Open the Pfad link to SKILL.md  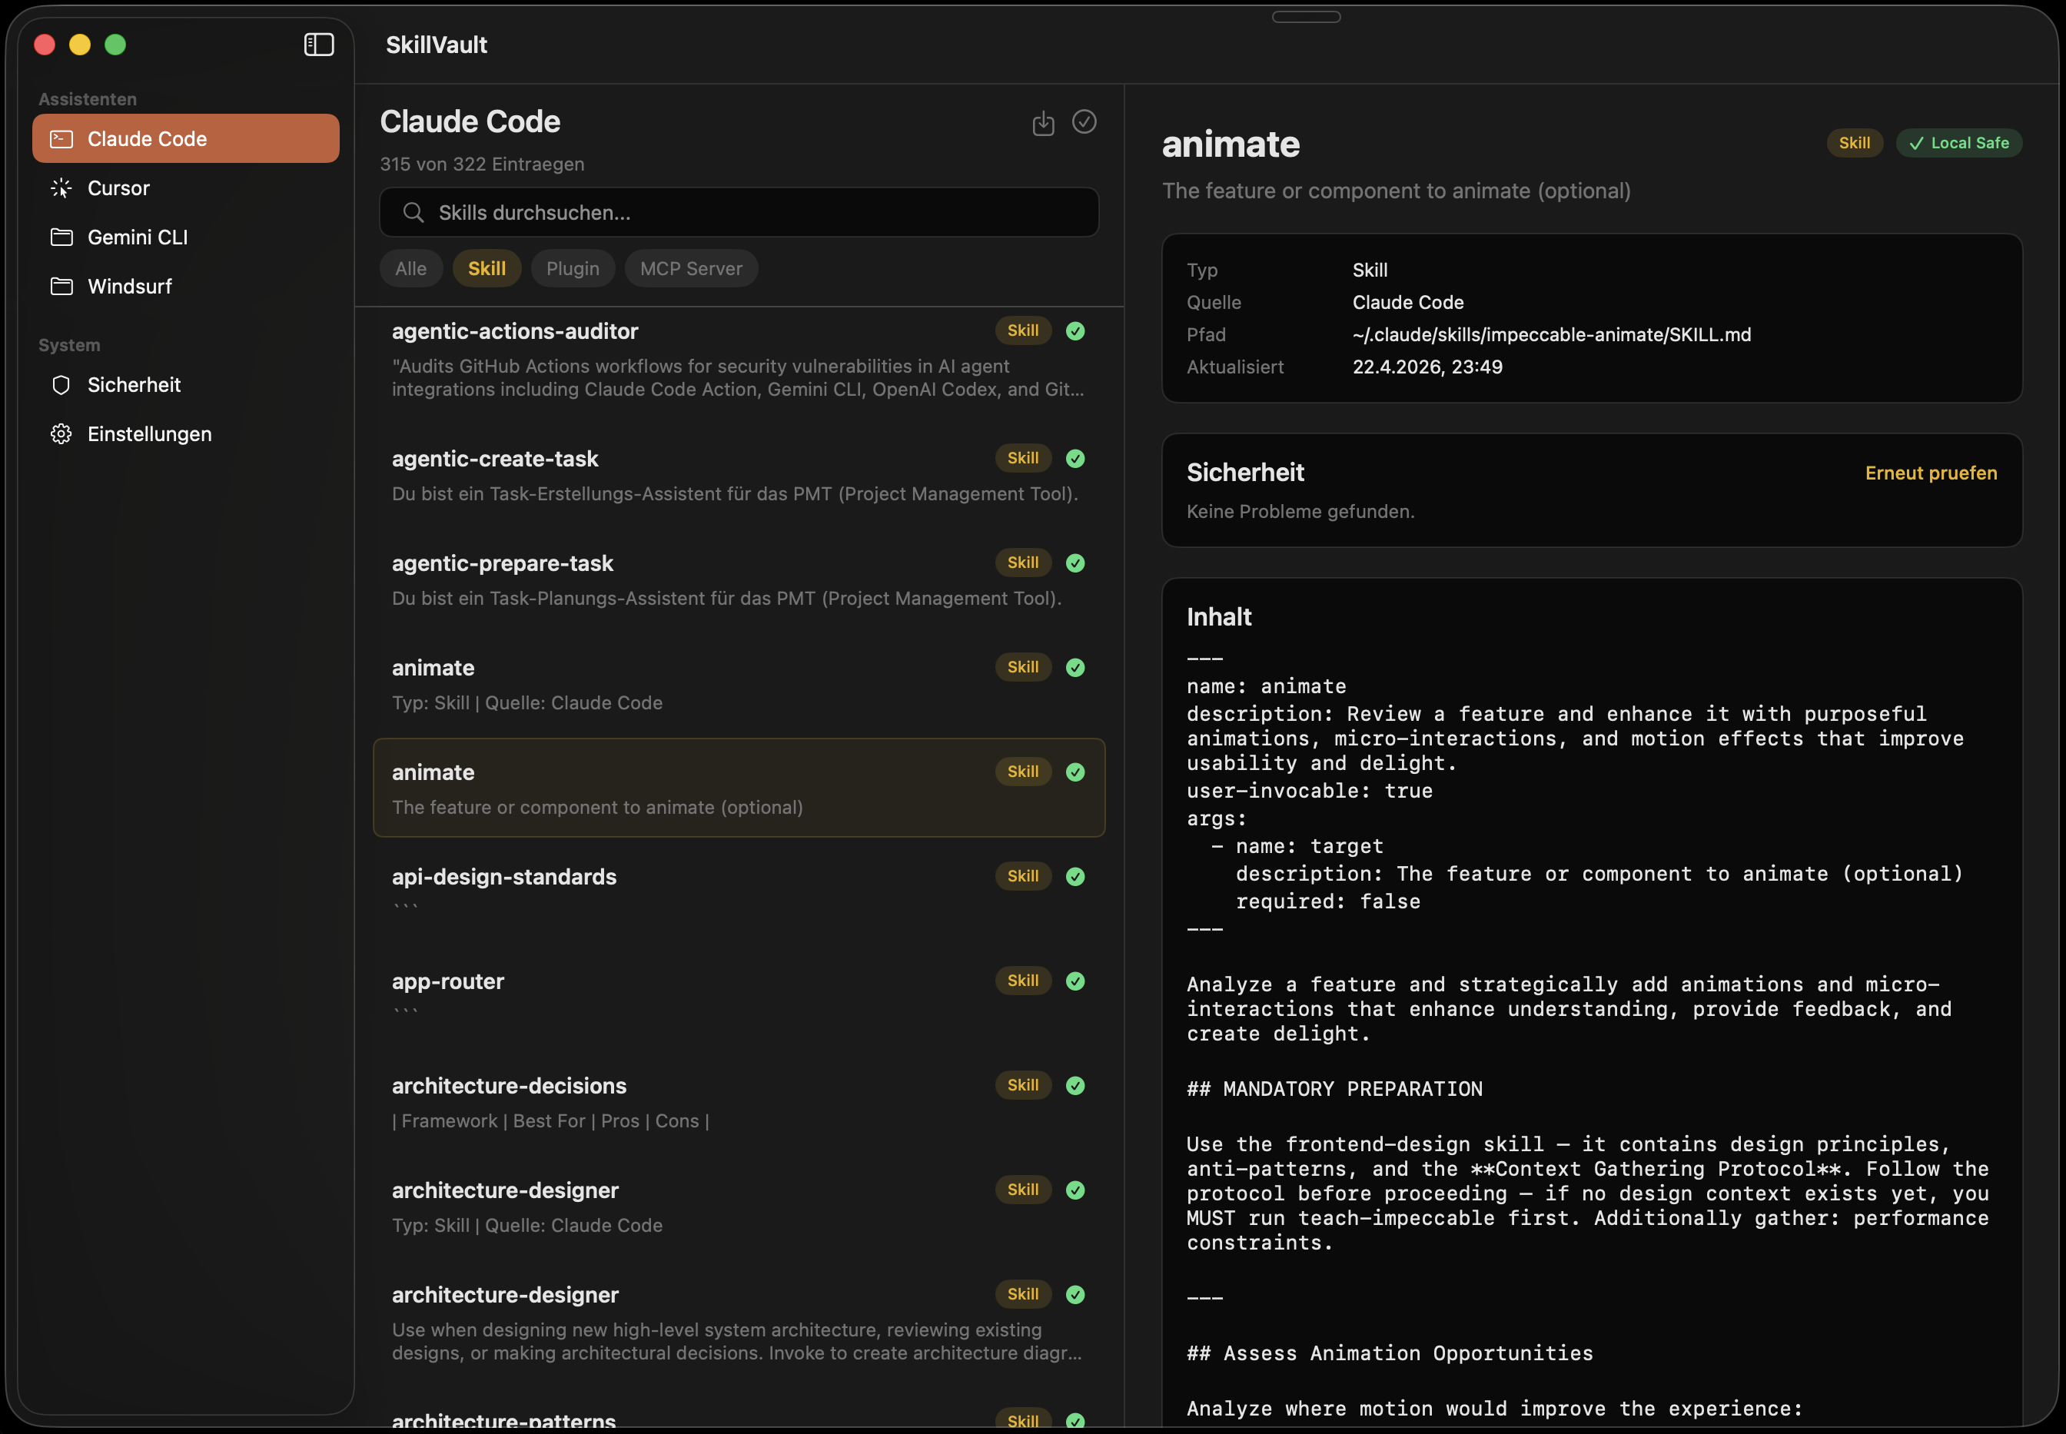point(1552,334)
